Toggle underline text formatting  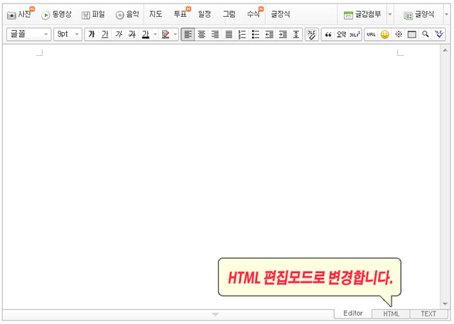coord(105,34)
